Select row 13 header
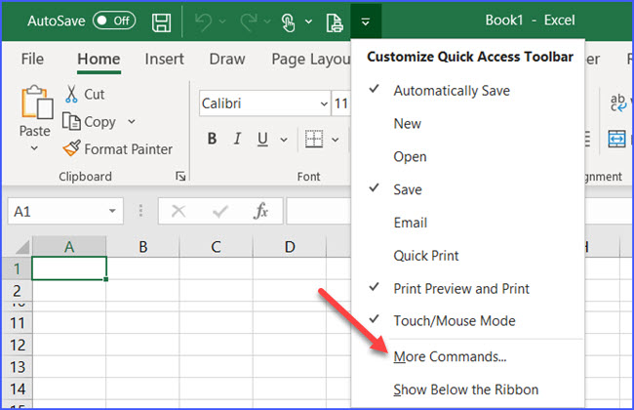The height and width of the screenshot is (410, 634). tap(17, 367)
